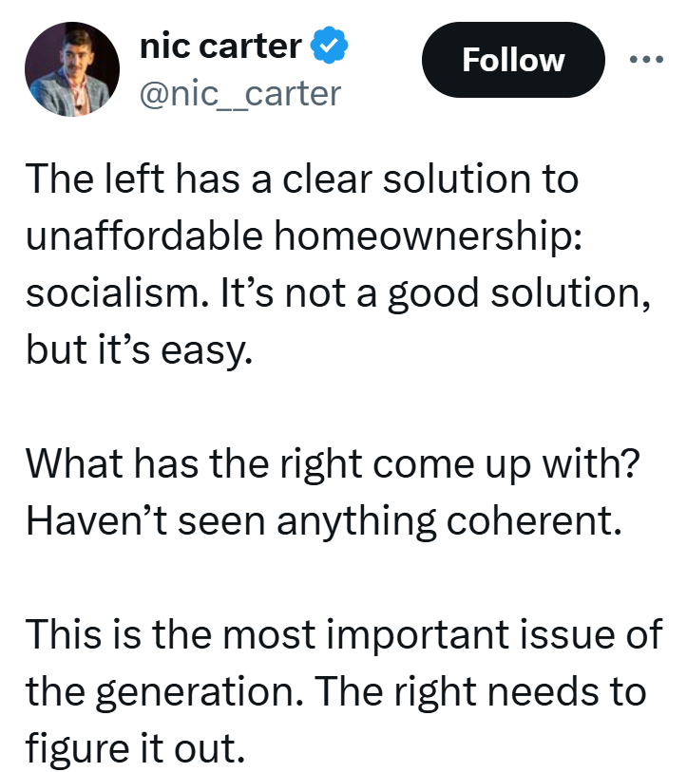This screenshot has height=772, width=687.
Task: Click 'This is the most important issue of'
Action: [x=344, y=634]
